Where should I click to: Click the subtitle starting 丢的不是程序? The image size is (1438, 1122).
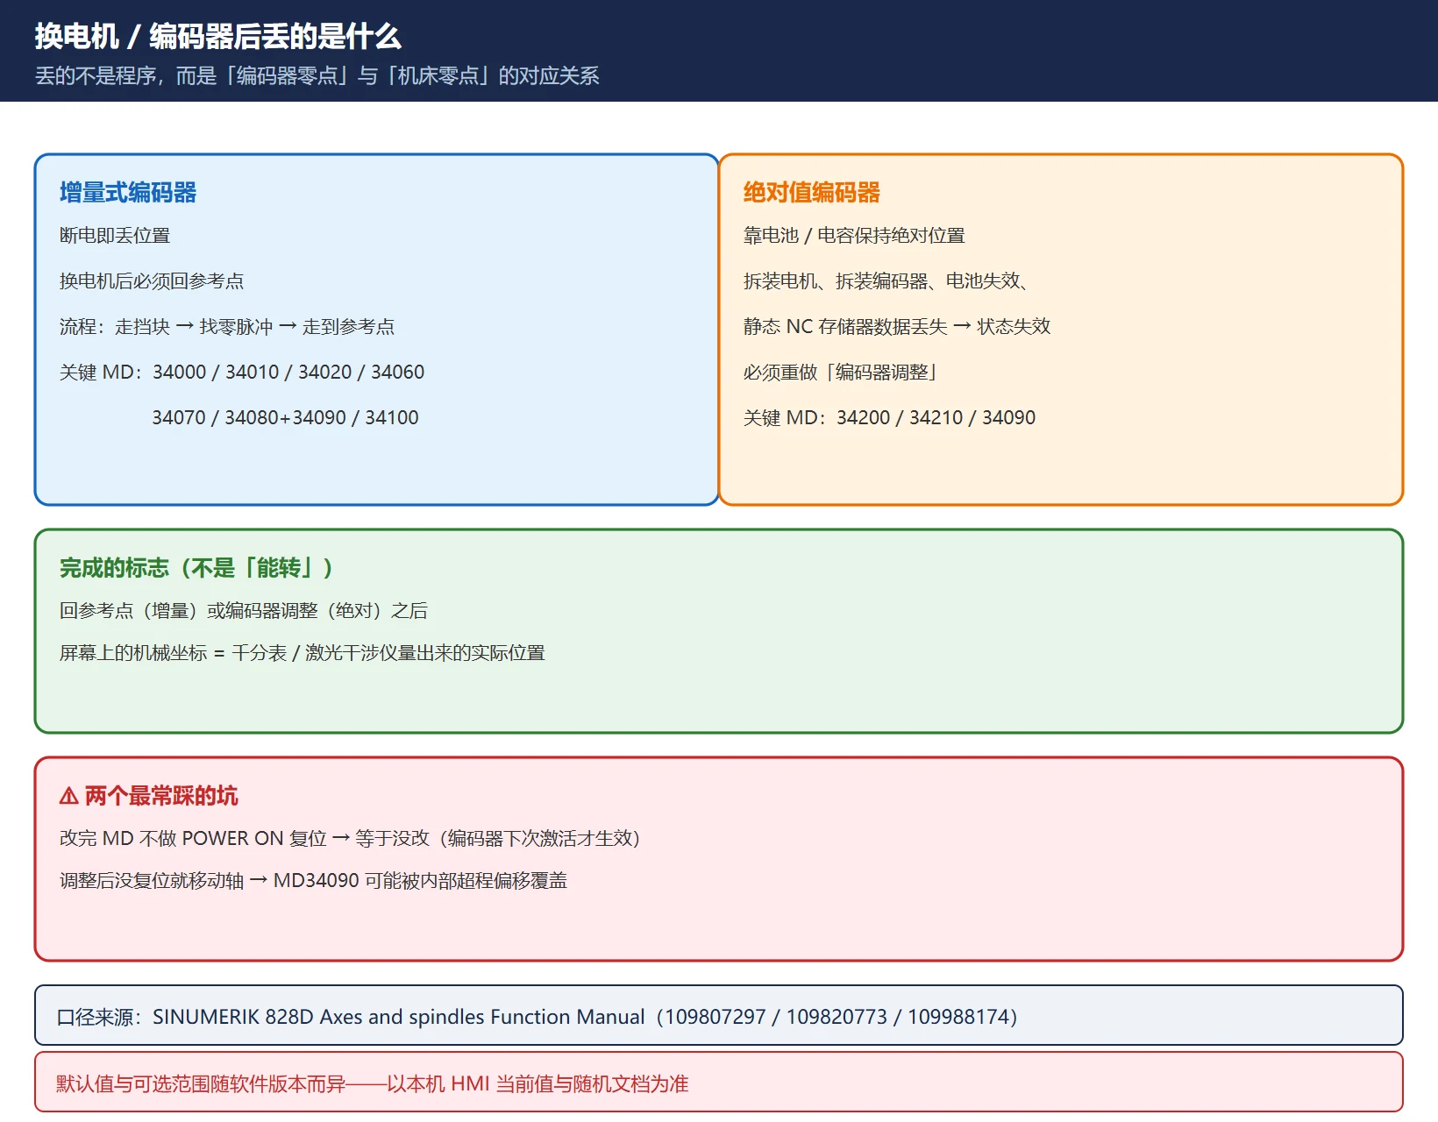[x=317, y=76]
